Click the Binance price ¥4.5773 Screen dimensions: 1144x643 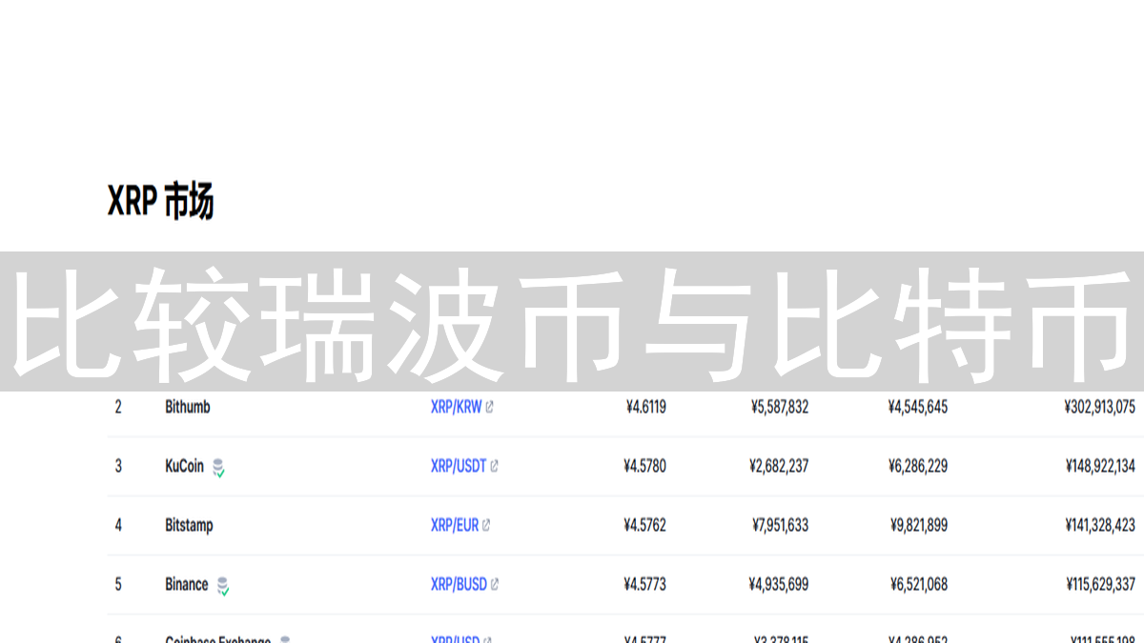[x=644, y=584]
